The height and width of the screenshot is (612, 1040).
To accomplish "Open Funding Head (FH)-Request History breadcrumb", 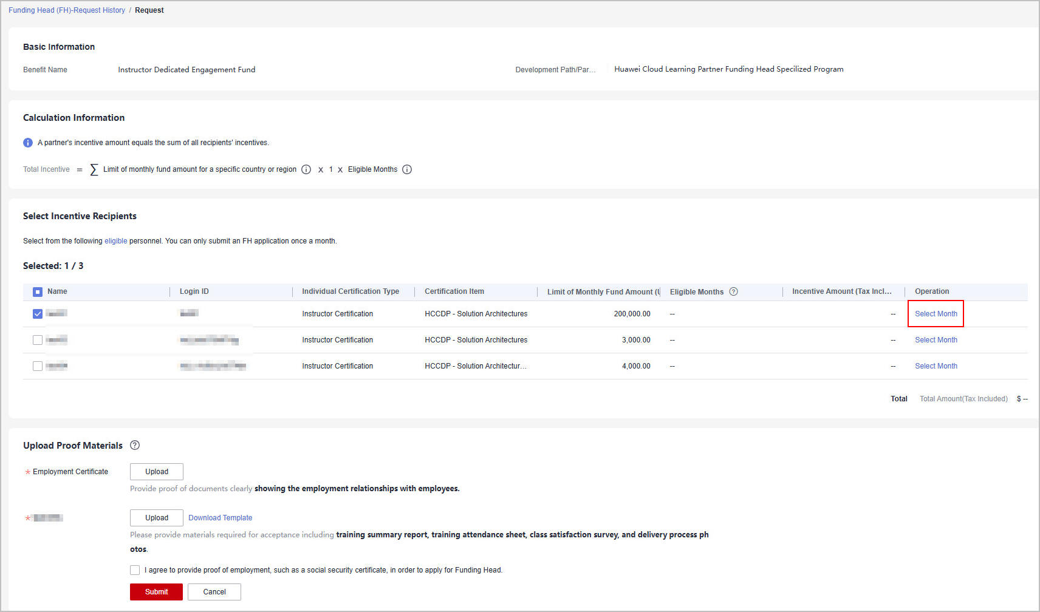I will point(67,10).
